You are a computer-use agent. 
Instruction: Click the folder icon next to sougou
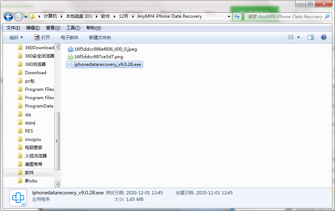pyautogui.click(x=20, y=139)
